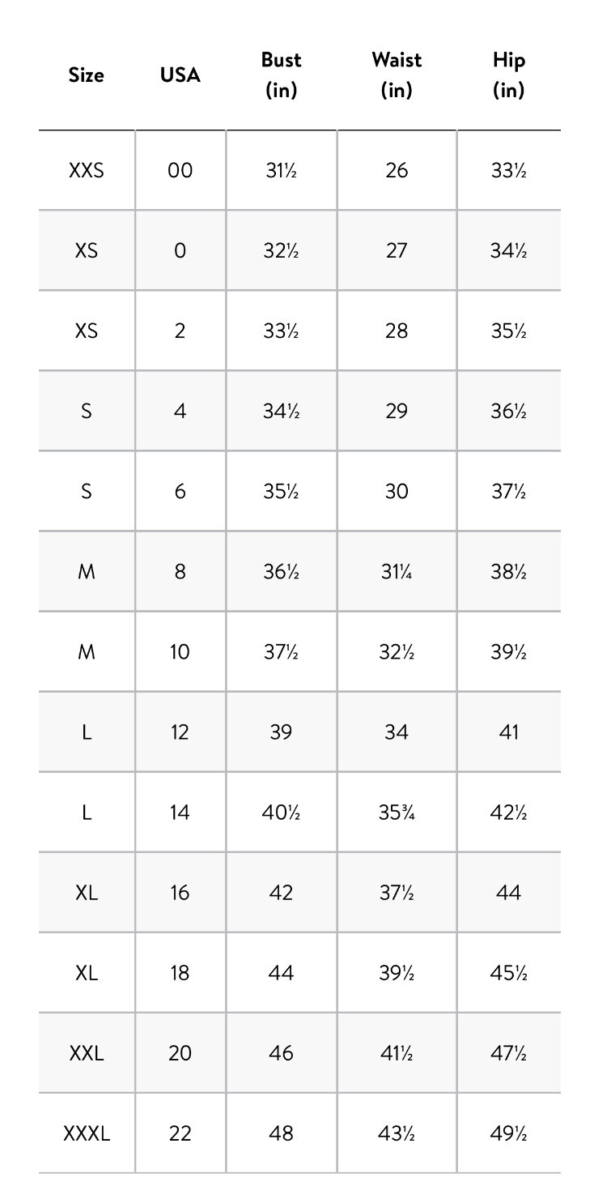
Task: Click the hip value 41 cell
Action: [509, 732]
